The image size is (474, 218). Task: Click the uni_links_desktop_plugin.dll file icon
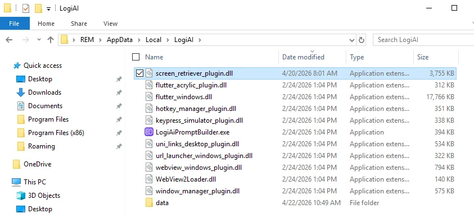point(149,144)
